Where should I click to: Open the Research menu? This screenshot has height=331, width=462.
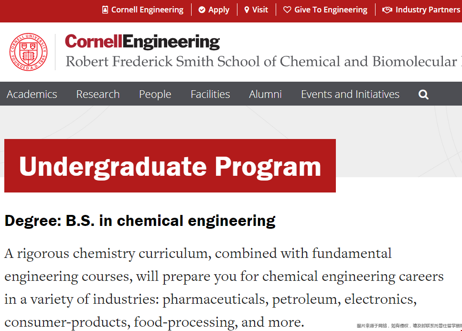coord(98,94)
